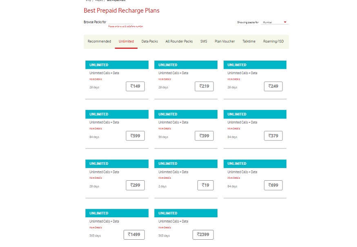Choose the ₹219 plan price button
The height and width of the screenshot is (247, 357).
[204, 86]
